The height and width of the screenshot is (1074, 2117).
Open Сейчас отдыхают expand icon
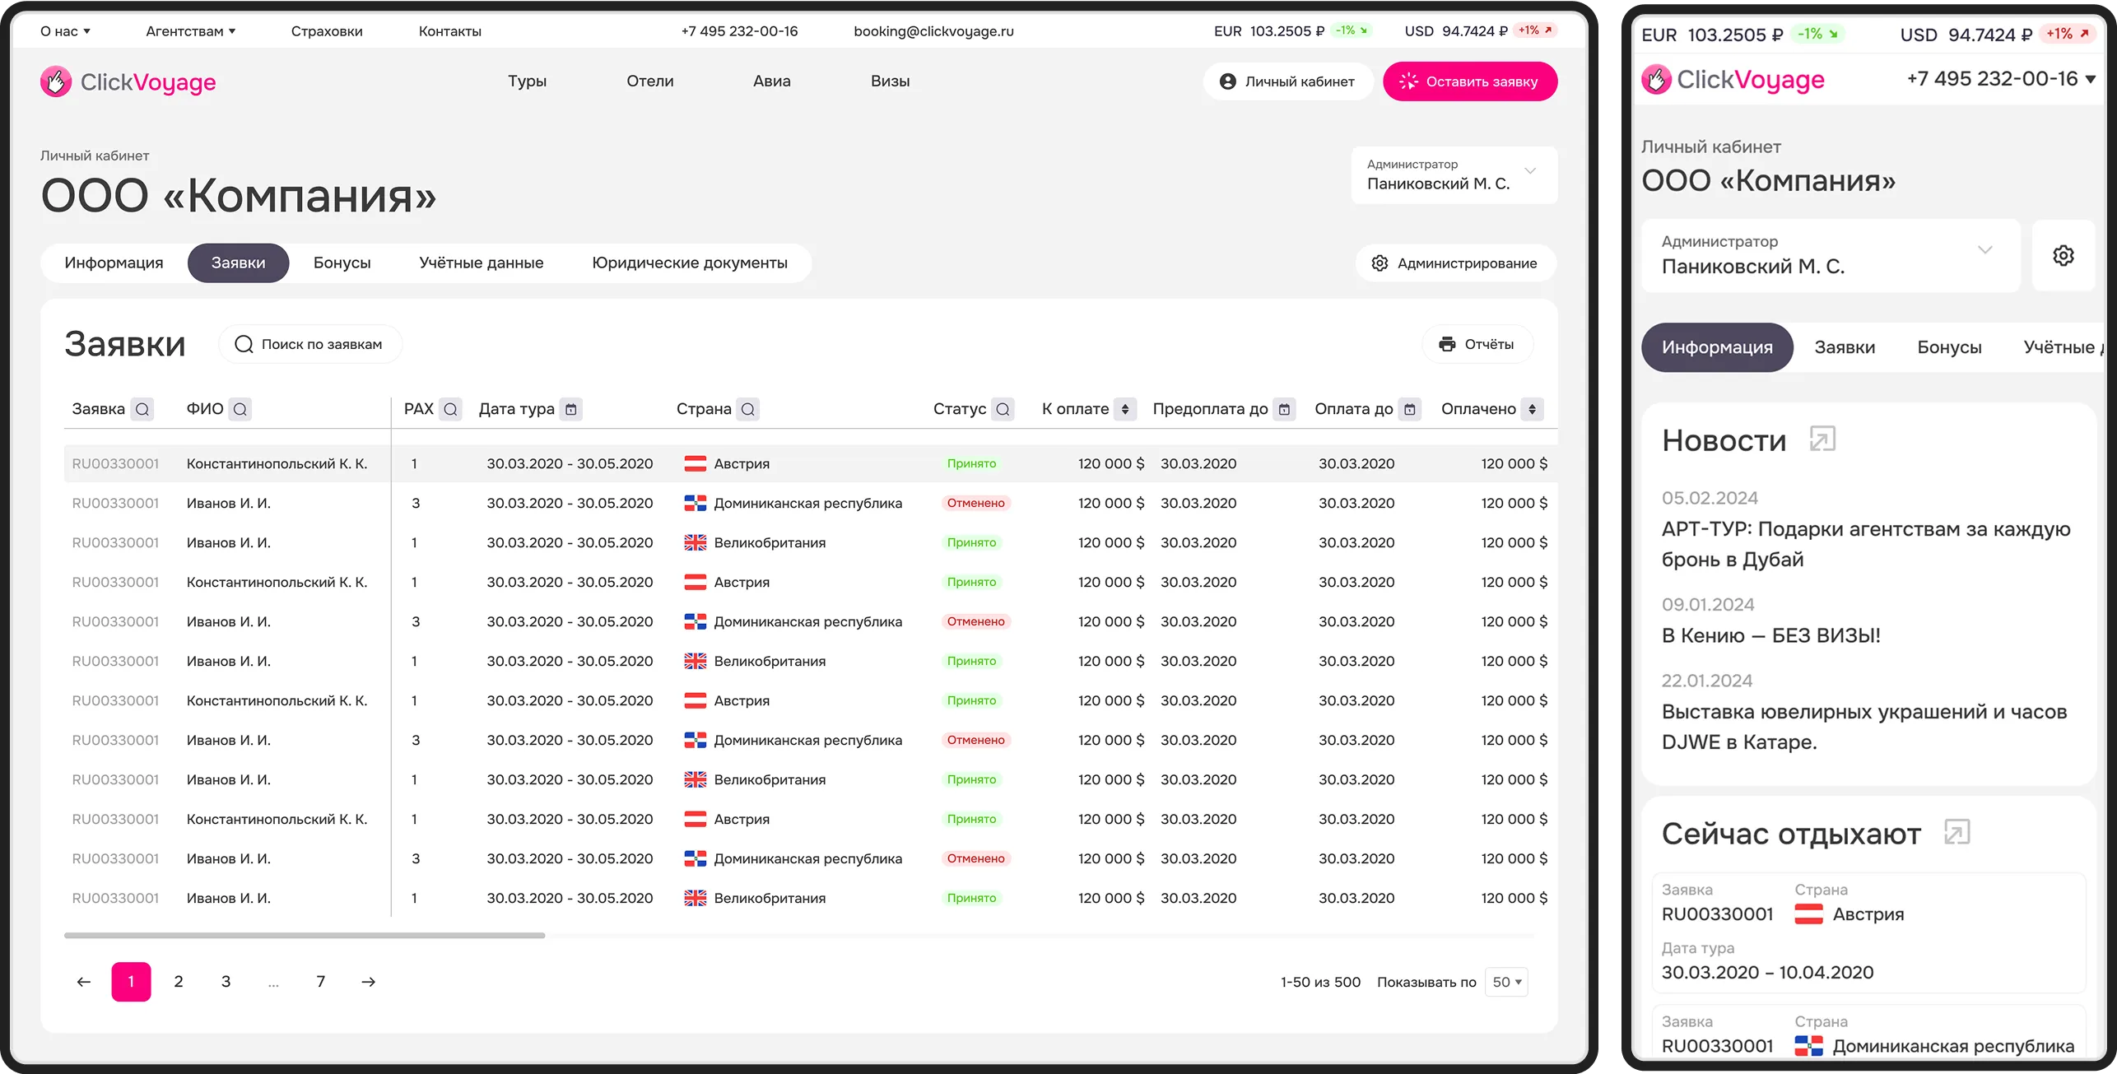[x=1956, y=833]
